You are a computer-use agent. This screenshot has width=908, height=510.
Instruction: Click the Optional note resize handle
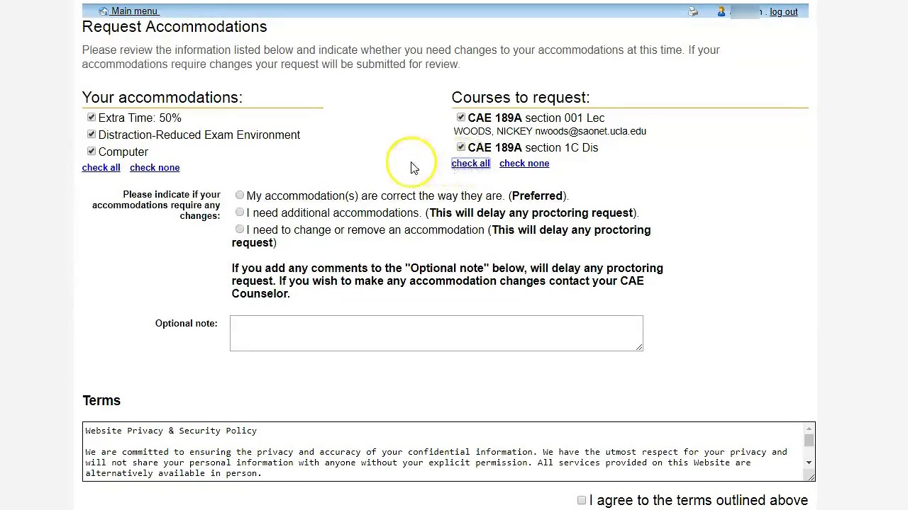point(639,347)
